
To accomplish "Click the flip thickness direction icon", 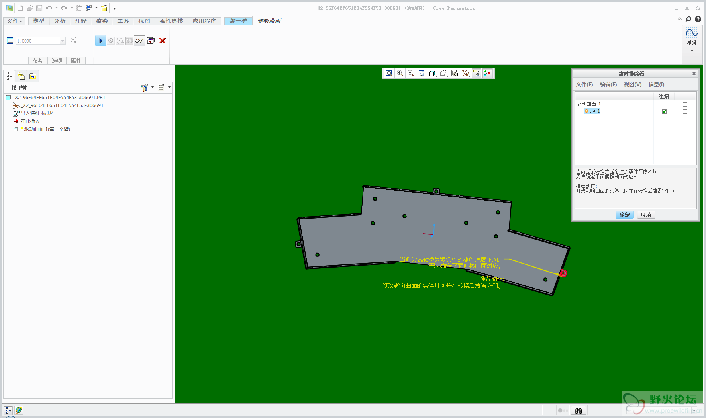I will [73, 41].
